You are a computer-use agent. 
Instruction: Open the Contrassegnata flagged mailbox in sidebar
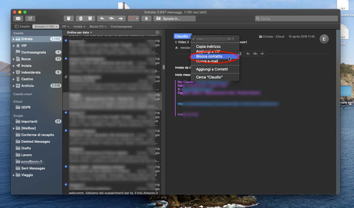click(x=37, y=52)
